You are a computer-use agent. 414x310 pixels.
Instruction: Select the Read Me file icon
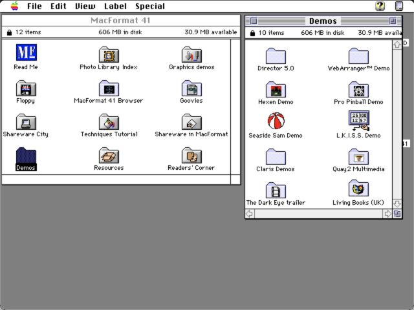27,52
